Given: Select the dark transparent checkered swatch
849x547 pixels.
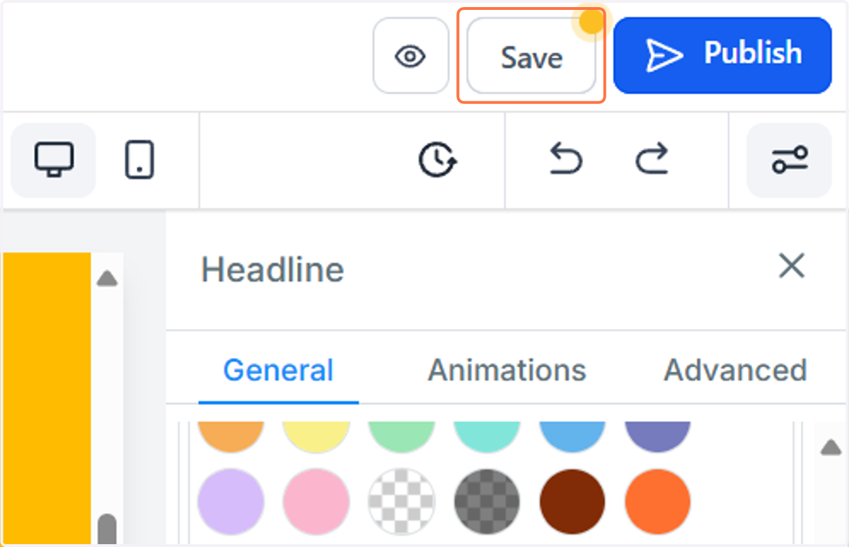Looking at the screenshot, I should coord(487,502).
